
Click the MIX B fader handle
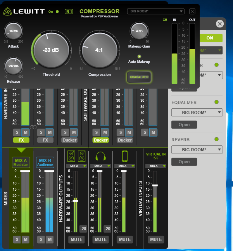(49, 171)
